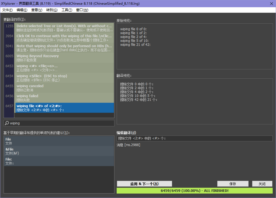This screenshot has height=198, width=276.
Task: Click the search box containing 'wiping'
Action: click(x=61, y=123)
